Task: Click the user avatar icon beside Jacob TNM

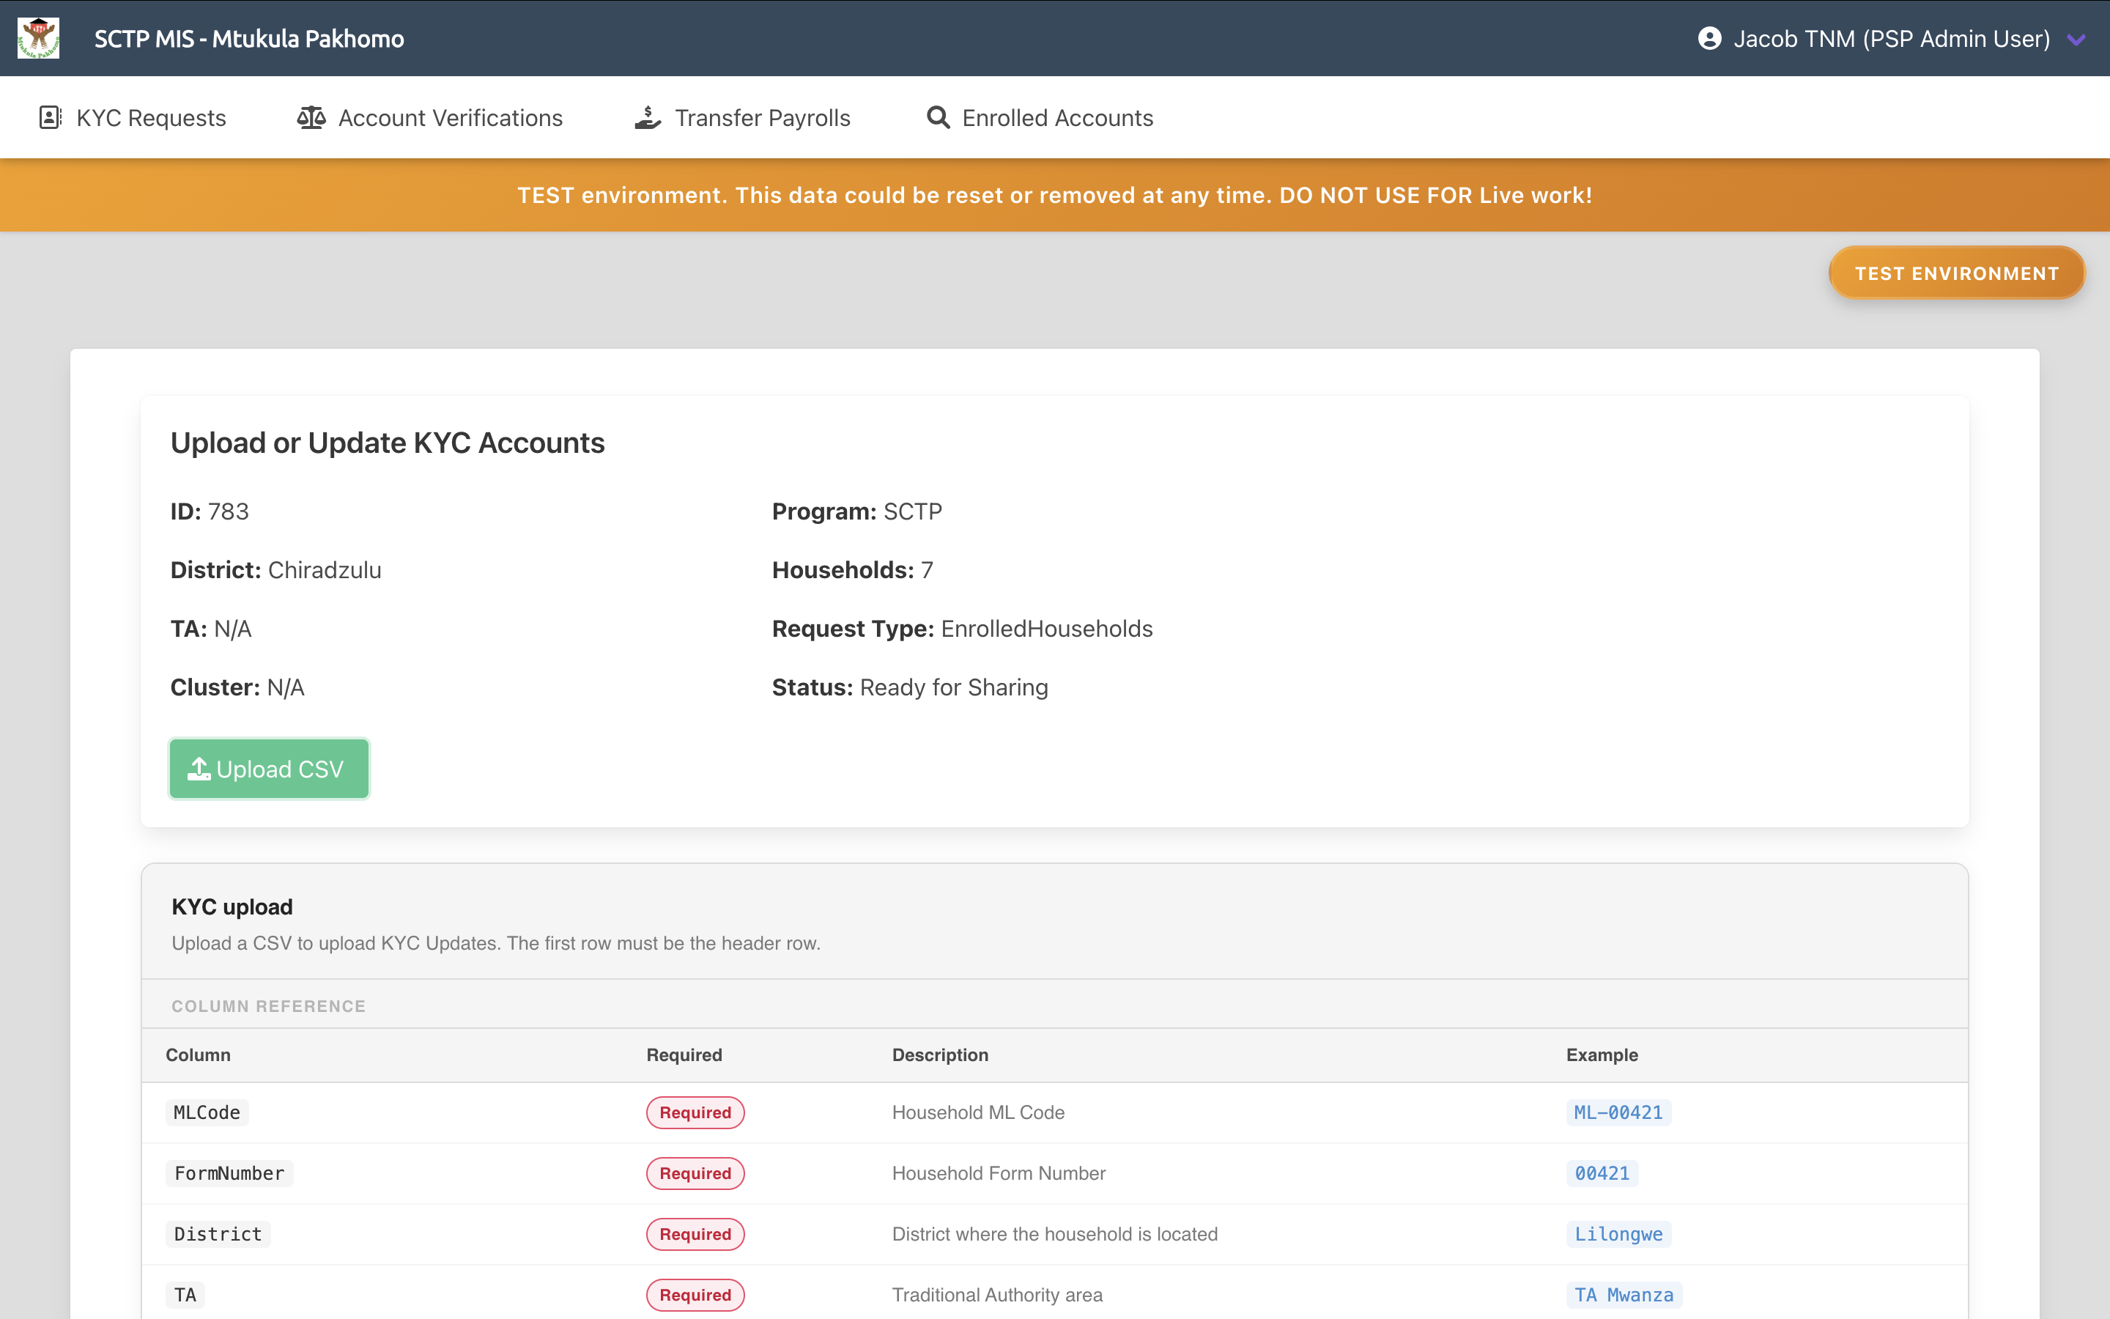Action: click(1710, 38)
